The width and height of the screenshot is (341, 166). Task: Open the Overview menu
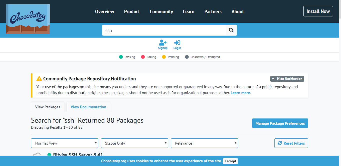click(105, 11)
